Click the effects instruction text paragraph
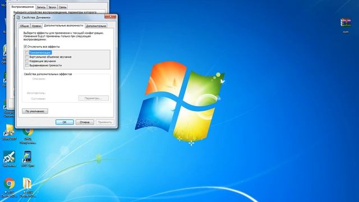359x202 pixels. tap(63, 36)
